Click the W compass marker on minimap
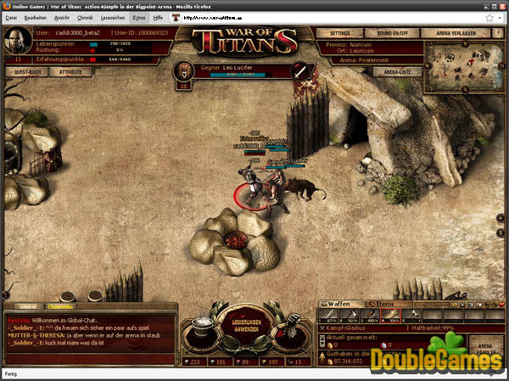Viewport: 509px width, 381px height. (x=428, y=66)
